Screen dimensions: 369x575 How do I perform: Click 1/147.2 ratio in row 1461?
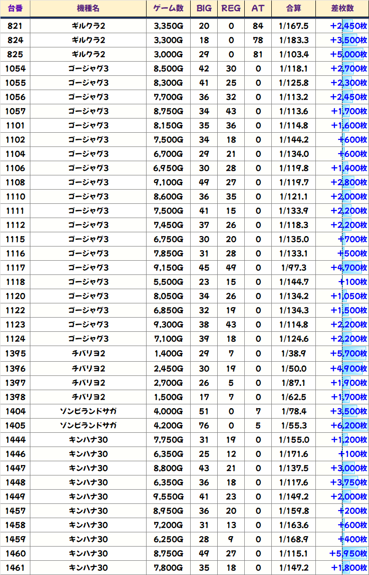(x=294, y=567)
